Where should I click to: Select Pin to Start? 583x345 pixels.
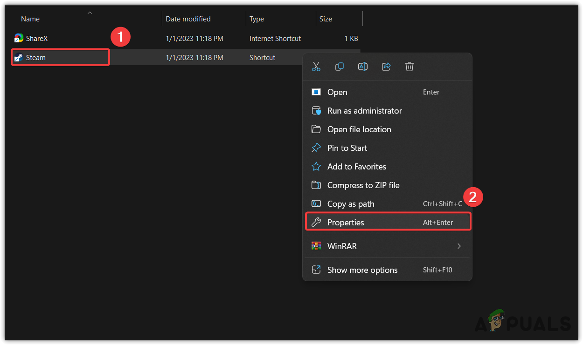(387, 148)
